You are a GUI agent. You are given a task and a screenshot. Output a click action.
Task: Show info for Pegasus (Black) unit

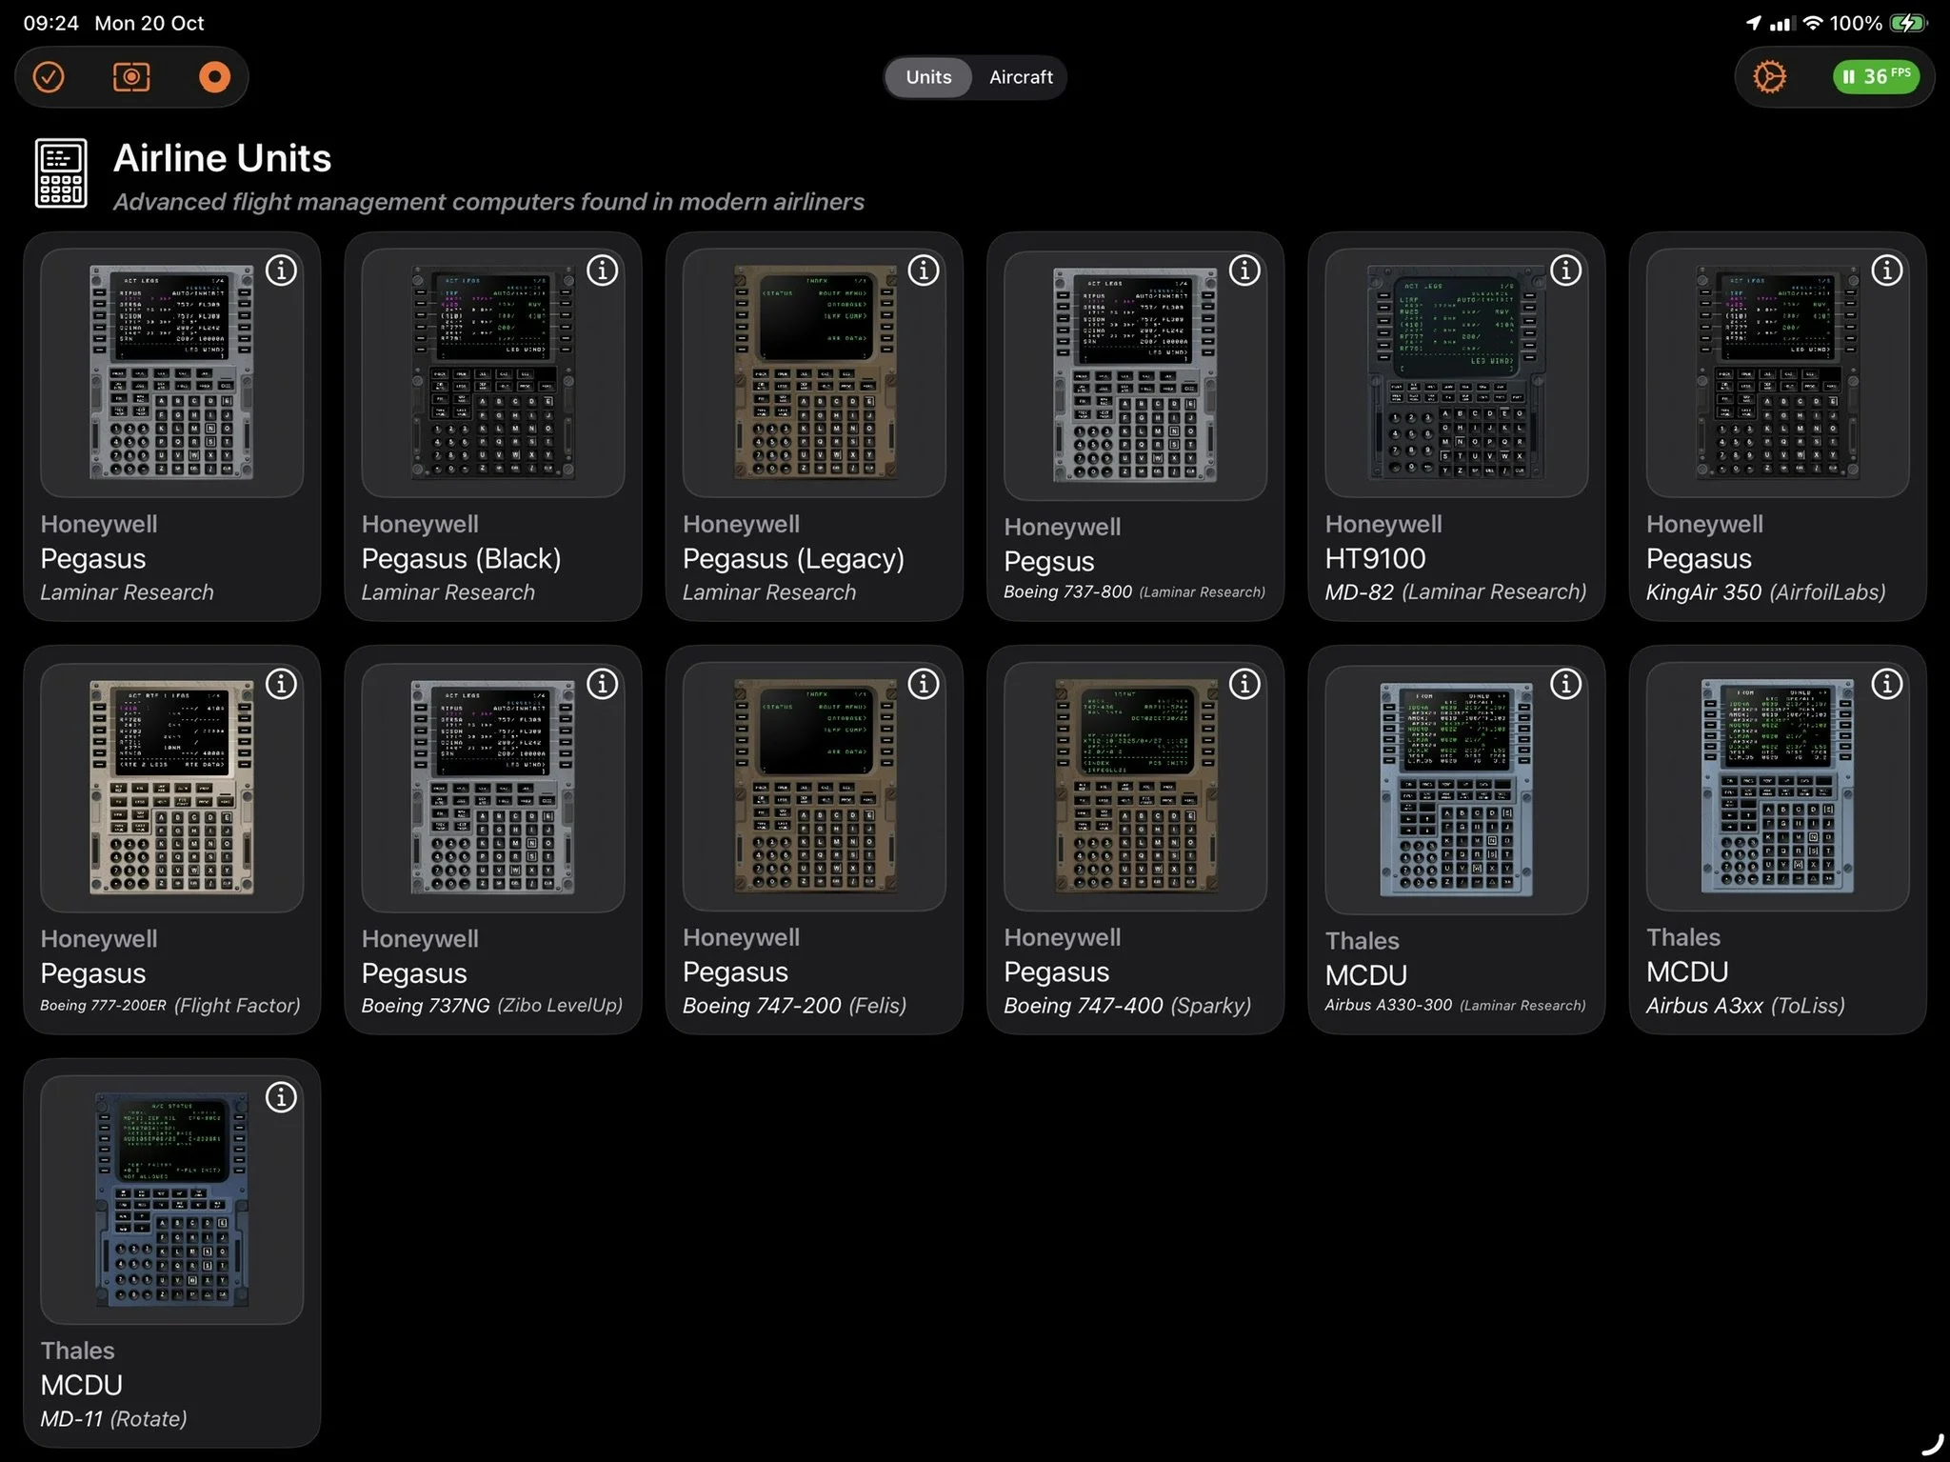click(x=602, y=270)
